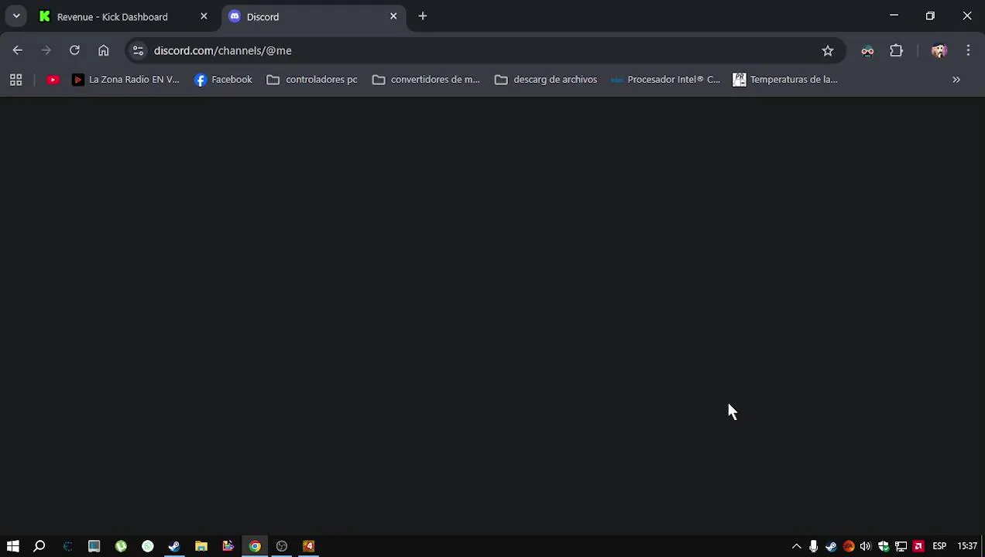Open Temperaturas de la... bookmark

click(x=785, y=80)
